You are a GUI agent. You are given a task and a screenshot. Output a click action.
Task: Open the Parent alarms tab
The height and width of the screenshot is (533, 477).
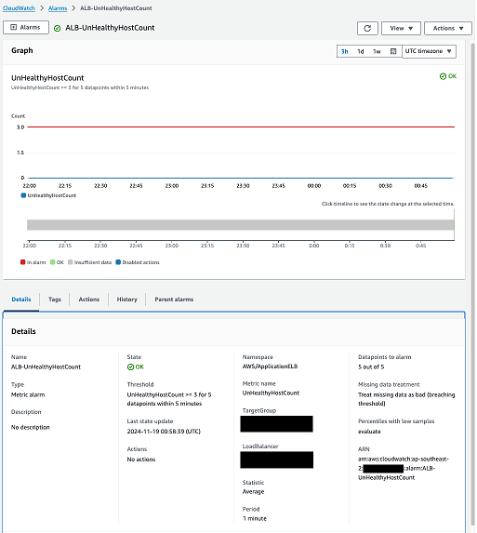click(174, 300)
